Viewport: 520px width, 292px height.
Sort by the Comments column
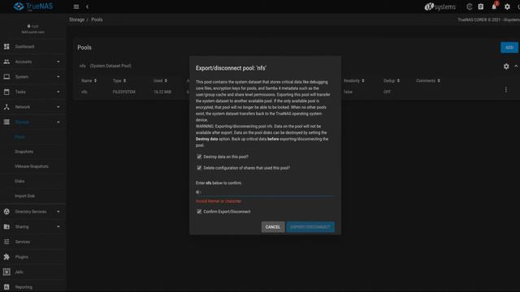click(x=428, y=81)
